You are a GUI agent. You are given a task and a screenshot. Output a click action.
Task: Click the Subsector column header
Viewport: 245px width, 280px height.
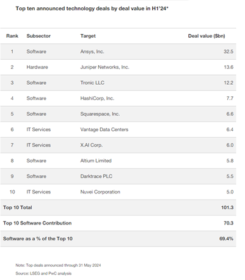point(38,36)
